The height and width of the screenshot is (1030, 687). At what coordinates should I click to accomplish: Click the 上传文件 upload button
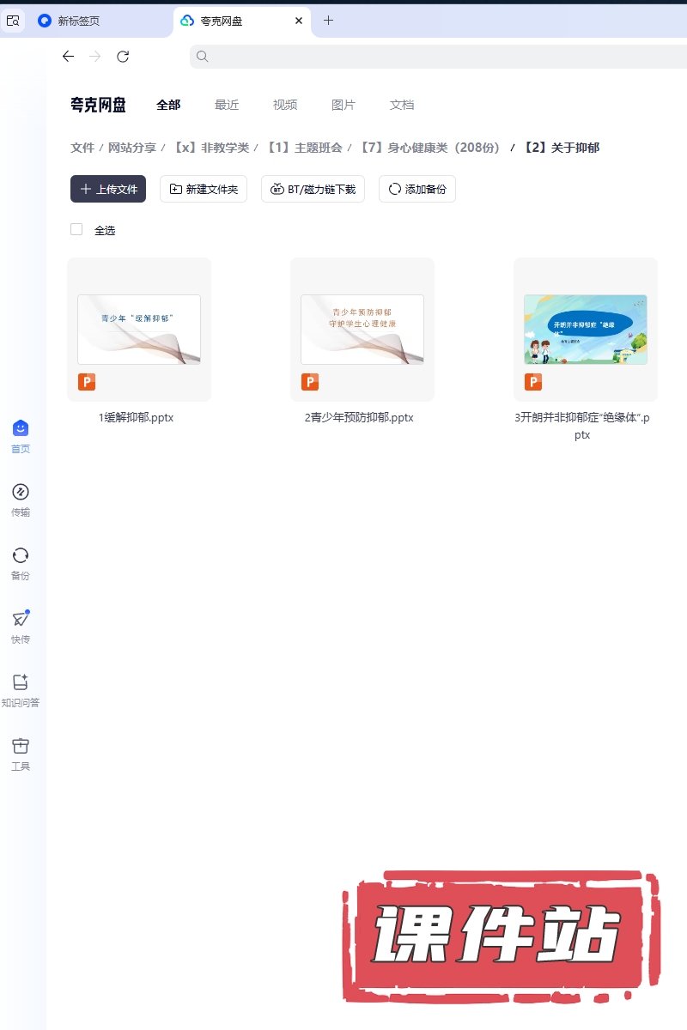(x=108, y=189)
